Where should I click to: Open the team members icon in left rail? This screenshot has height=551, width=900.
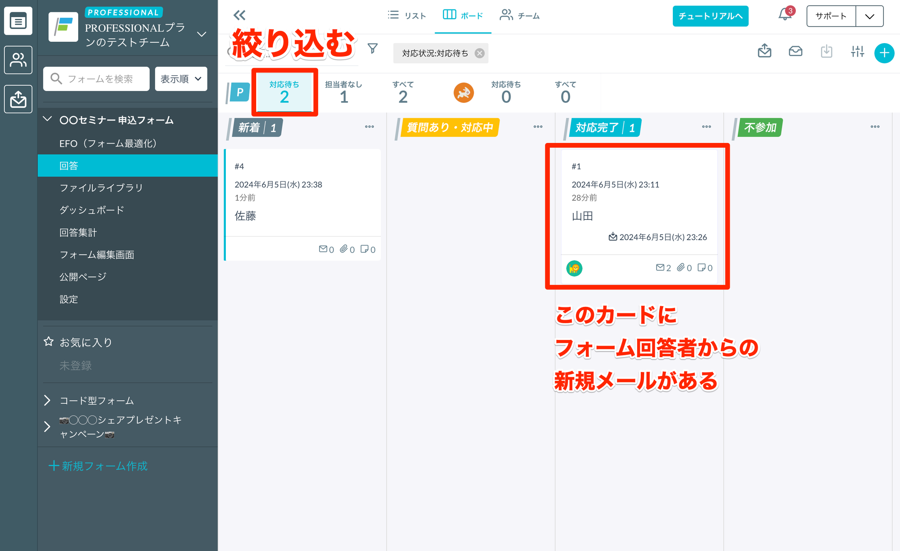tap(18, 60)
